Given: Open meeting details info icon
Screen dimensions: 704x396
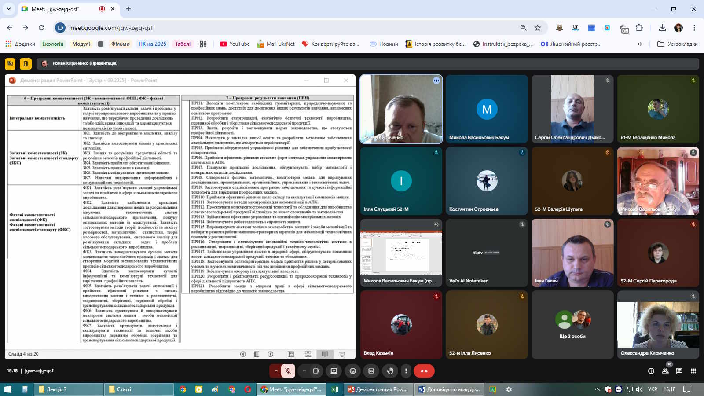Looking at the screenshot, I should 651,371.
